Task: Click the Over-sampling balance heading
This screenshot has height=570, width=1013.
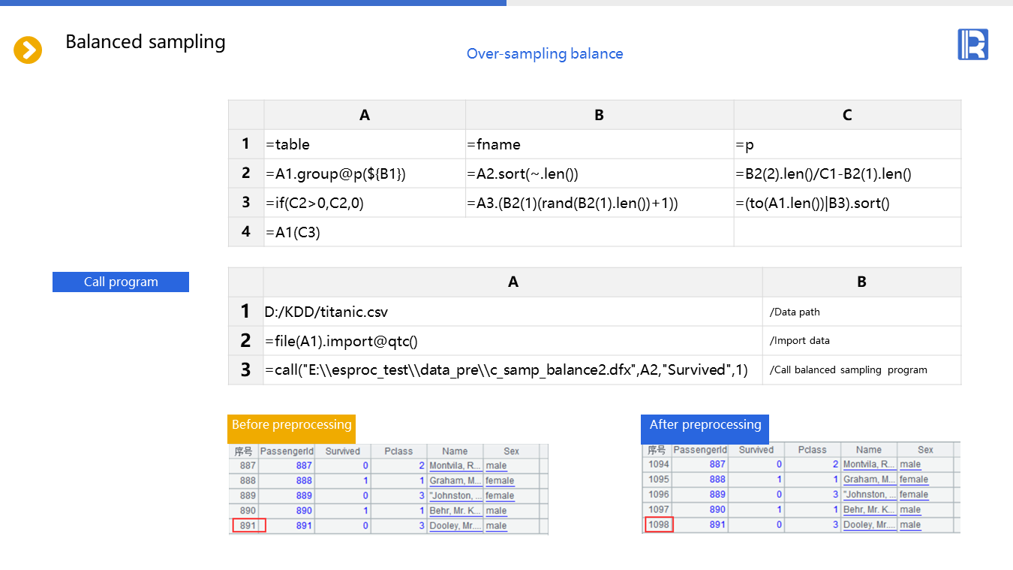Action: click(x=544, y=54)
